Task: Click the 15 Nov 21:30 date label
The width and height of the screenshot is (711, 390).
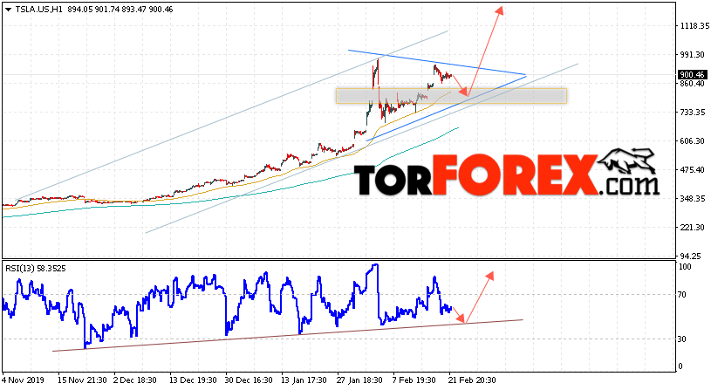Action: (x=82, y=380)
